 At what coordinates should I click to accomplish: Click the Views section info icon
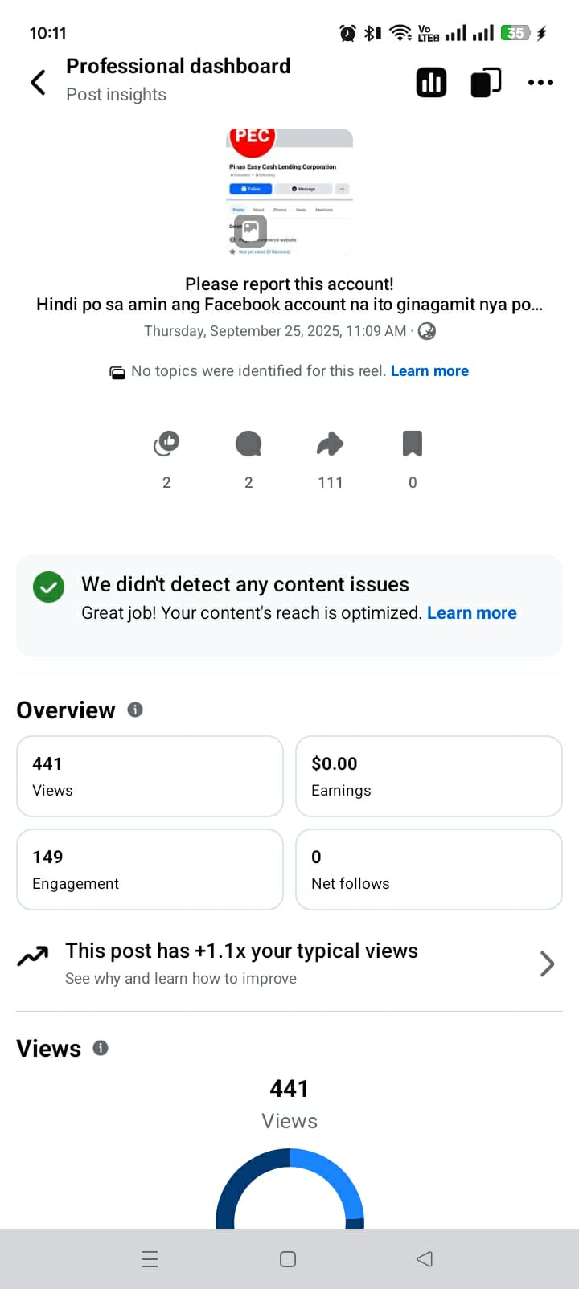pyautogui.click(x=101, y=1048)
